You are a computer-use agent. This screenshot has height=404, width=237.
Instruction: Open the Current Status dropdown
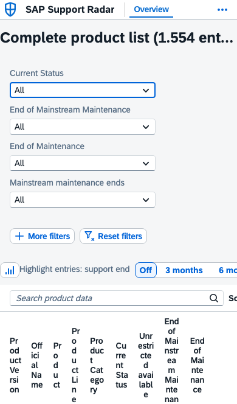[x=83, y=90]
